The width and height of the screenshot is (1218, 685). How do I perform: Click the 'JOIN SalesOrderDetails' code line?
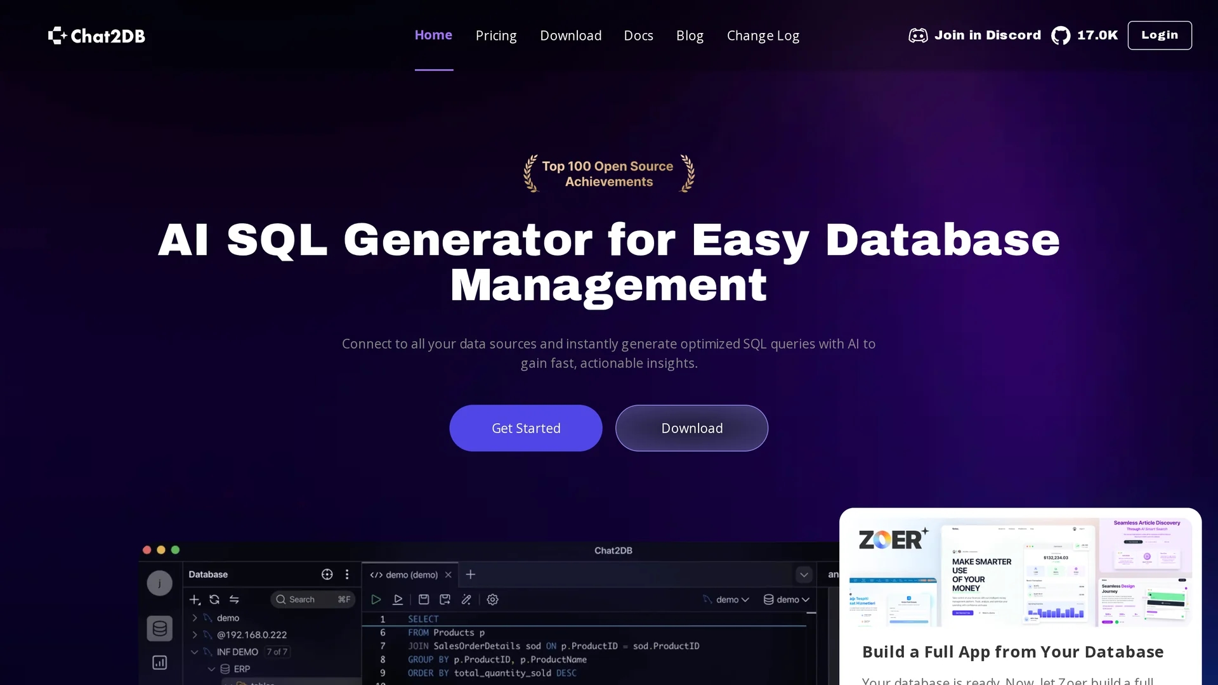point(553,646)
